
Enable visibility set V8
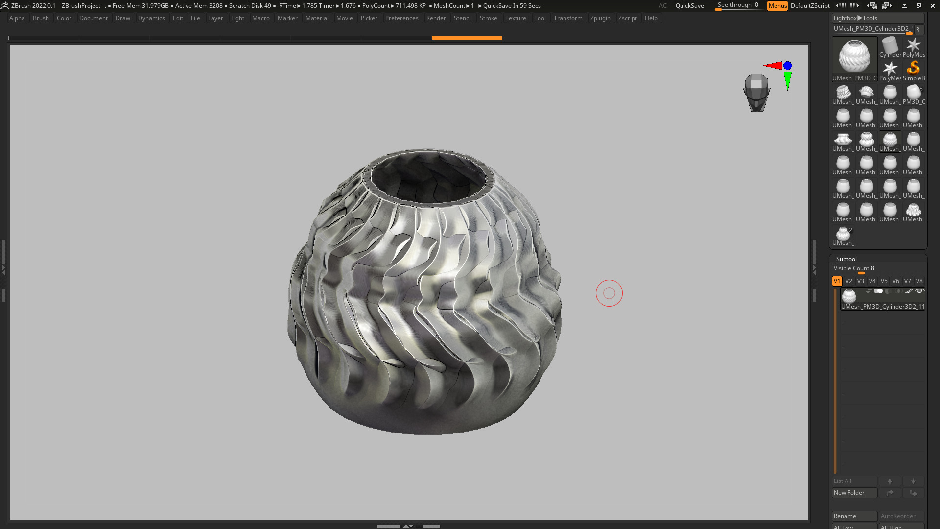pos(919,281)
